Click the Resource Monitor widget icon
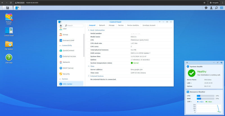The image size is (225, 116). pyautogui.click(x=188, y=92)
